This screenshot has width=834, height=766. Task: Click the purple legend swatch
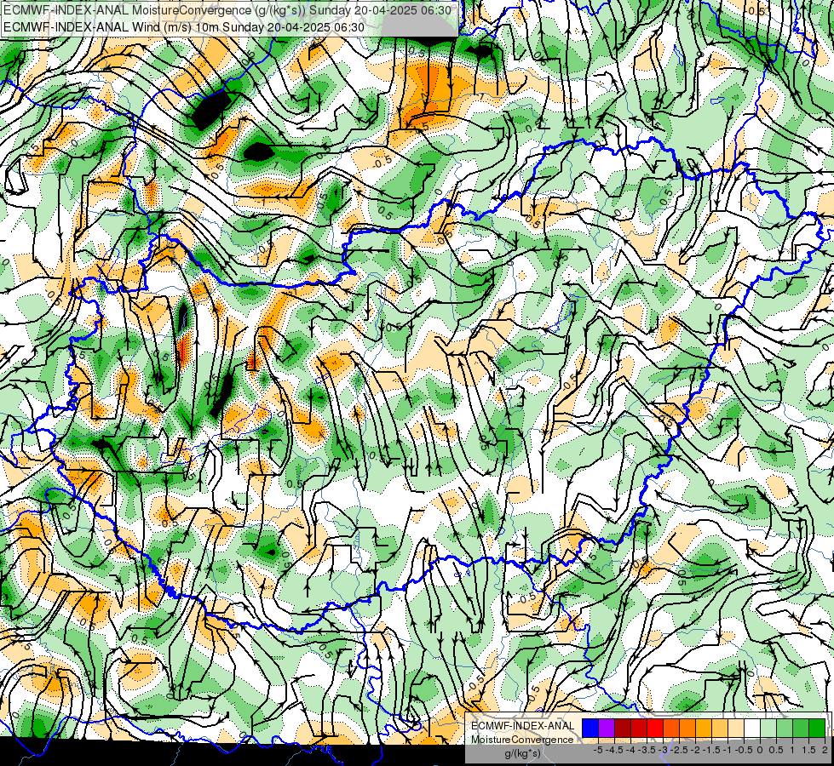[x=607, y=728]
